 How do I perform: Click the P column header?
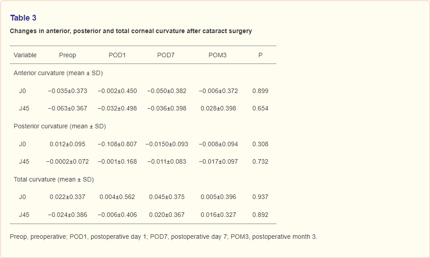(260, 55)
